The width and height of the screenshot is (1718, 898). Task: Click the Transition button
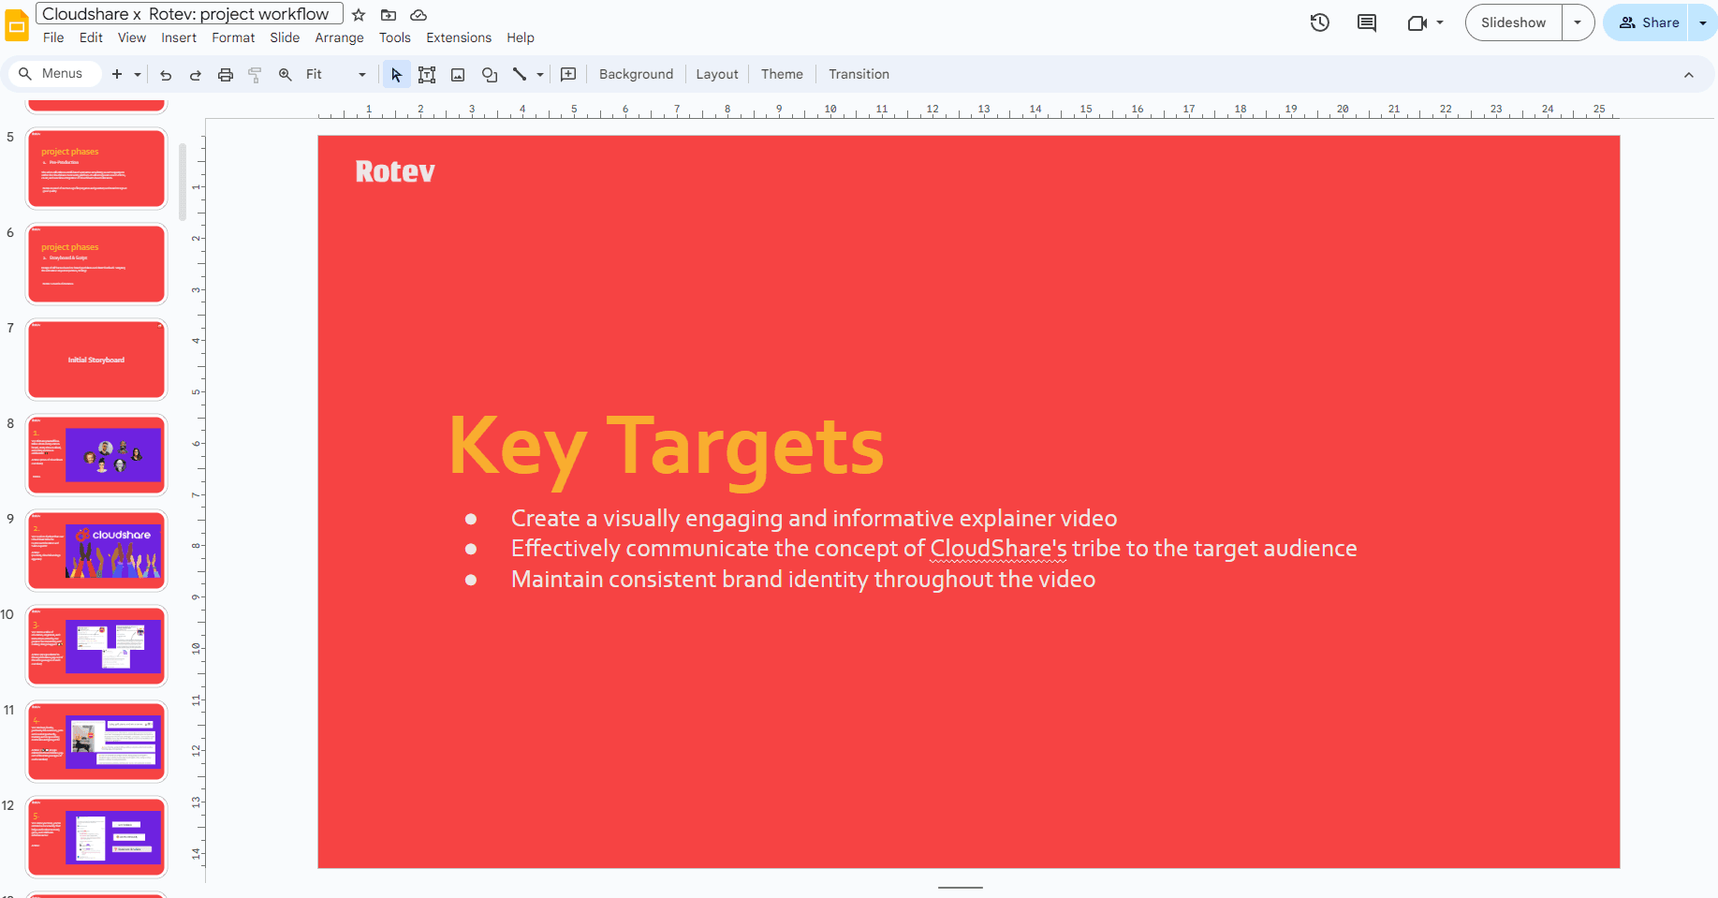[859, 74]
